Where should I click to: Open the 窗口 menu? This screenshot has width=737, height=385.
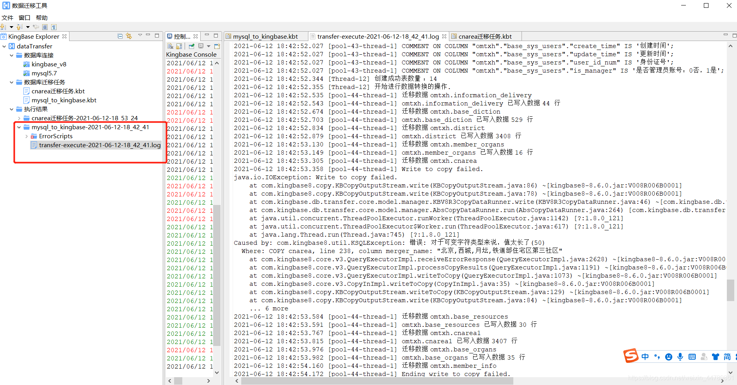pos(25,18)
